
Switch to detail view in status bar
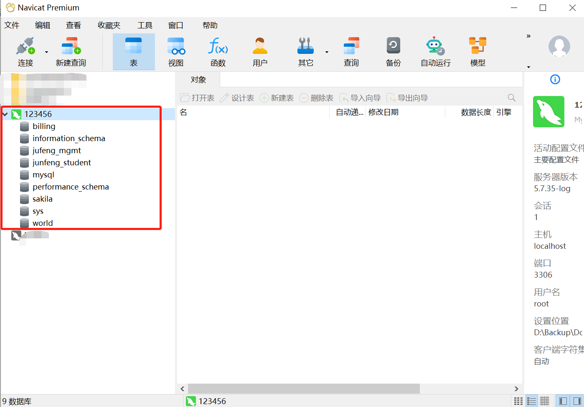(x=531, y=401)
